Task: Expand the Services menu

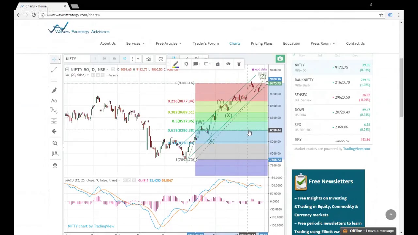Action: (x=135, y=43)
